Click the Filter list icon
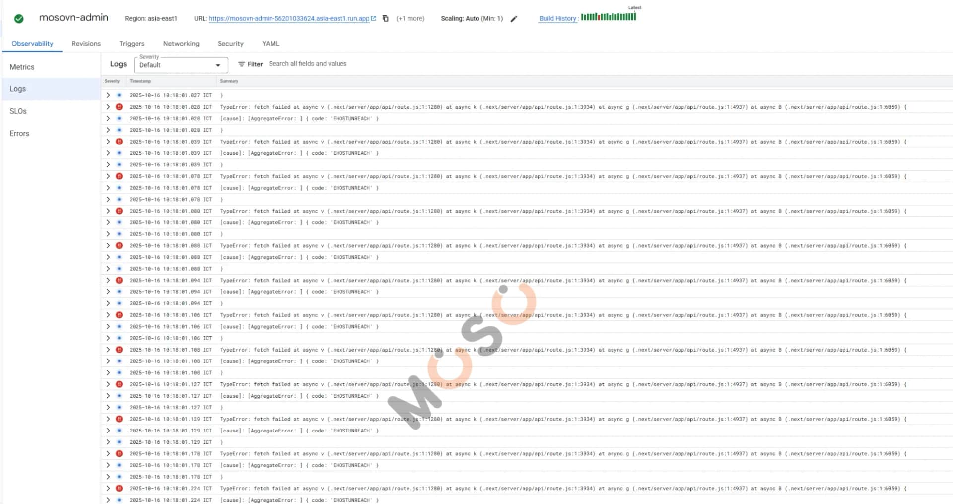 (241, 64)
